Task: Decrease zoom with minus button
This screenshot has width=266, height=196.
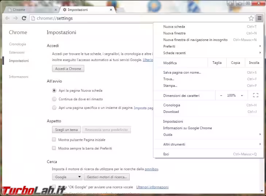Action: click(x=221, y=95)
